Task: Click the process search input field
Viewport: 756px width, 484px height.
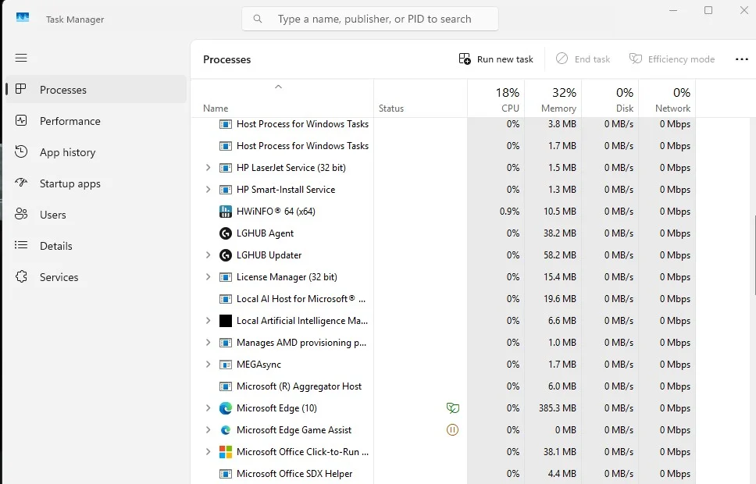Action: [x=370, y=19]
